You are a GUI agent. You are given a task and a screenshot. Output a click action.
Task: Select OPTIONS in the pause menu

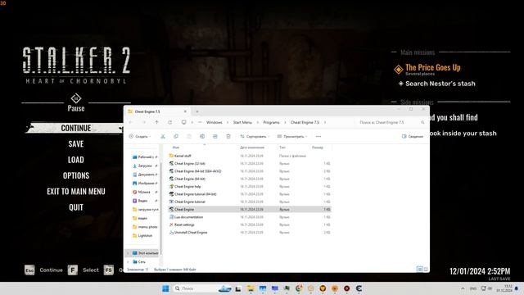click(x=76, y=175)
